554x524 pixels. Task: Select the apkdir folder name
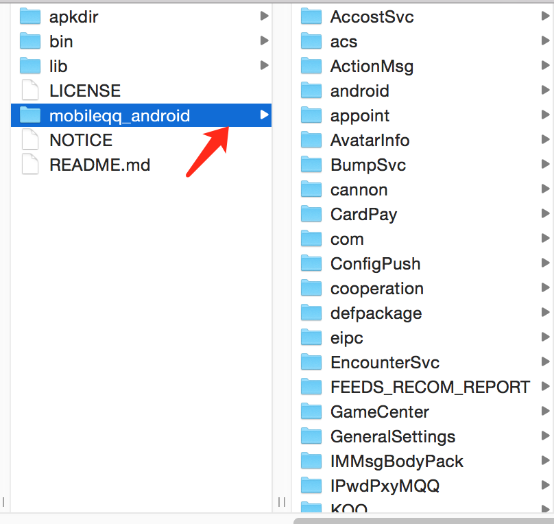(x=73, y=17)
